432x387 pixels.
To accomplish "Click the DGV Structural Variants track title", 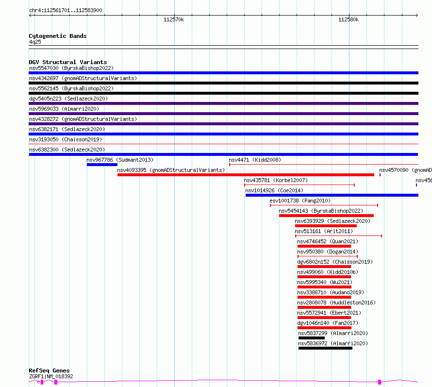I will point(68,62).
